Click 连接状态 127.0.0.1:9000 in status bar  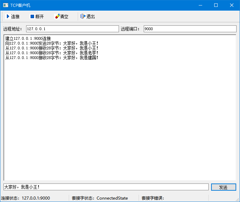25,198
